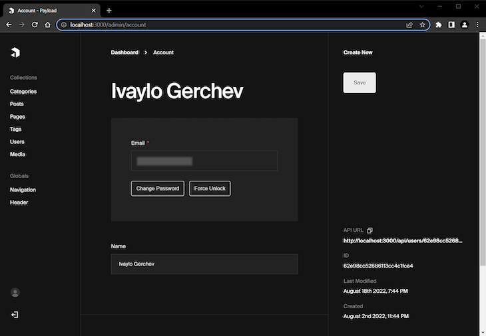
Task: Open Chrome three-dot menu
Action: (x=477, y=25)
